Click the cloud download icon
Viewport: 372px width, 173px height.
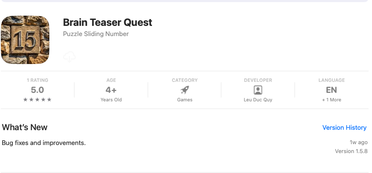69,57
